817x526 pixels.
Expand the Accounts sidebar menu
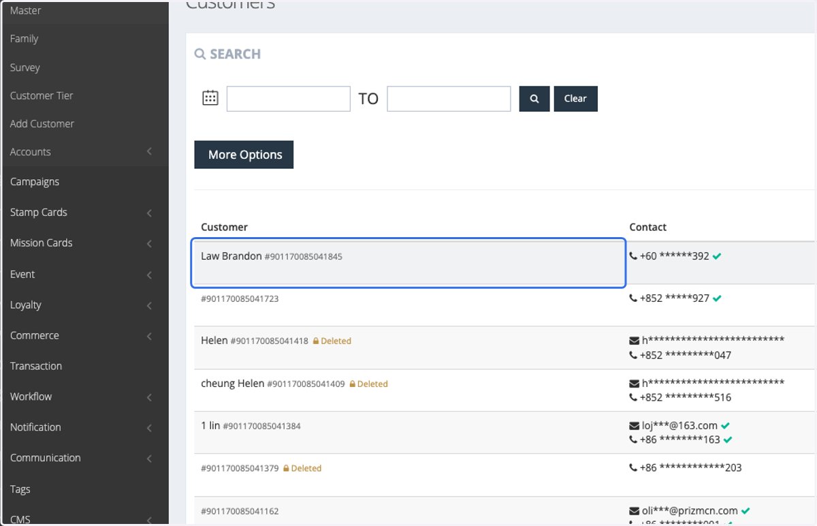pyautogui.click(x=84, y=152)
